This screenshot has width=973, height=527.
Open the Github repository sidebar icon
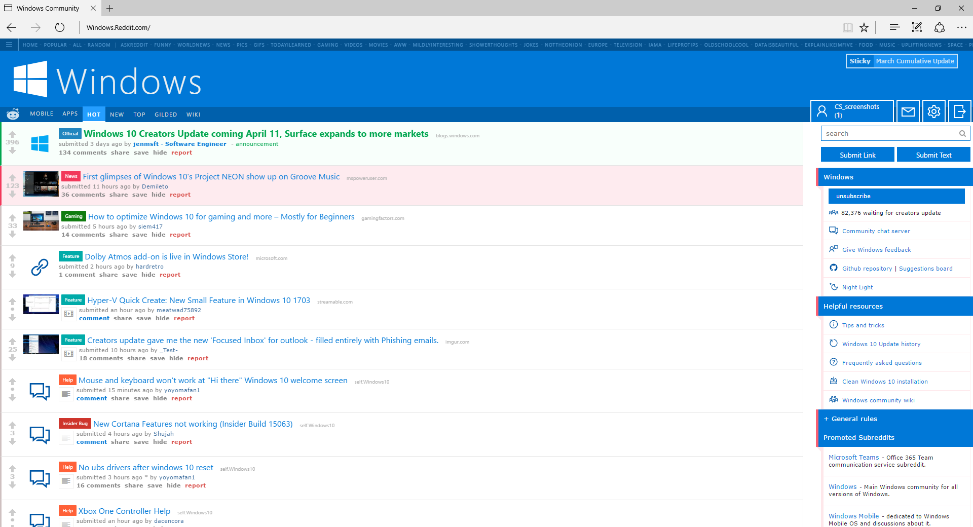tap(834, 268)
